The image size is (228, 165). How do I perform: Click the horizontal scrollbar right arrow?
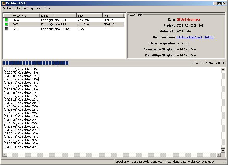(x=219, y=155)
